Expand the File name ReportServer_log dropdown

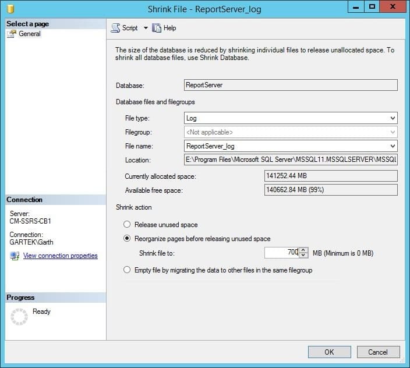pyautogui.click(x=393, y=146)
